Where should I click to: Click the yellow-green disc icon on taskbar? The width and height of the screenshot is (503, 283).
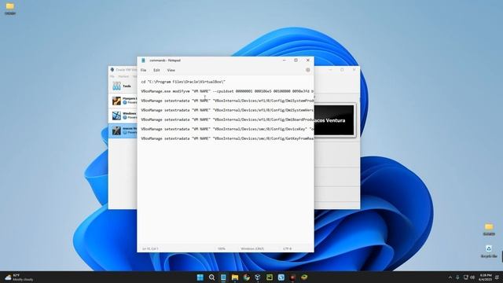pyautogui.click(x=304, y=277)
